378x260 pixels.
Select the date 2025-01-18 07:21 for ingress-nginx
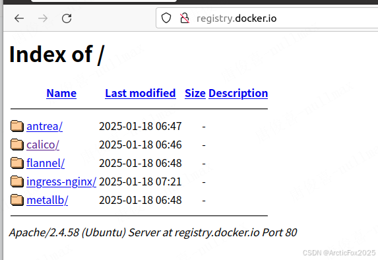[x=141, y=181]
